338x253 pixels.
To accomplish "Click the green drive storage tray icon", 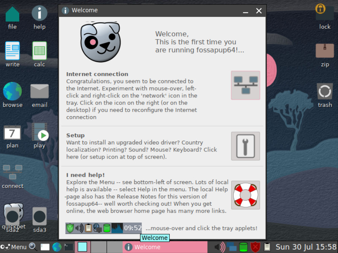I will pos(244,247).
